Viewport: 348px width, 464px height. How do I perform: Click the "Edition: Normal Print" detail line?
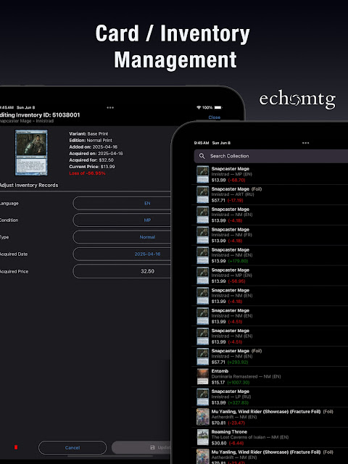click(91, 140)
